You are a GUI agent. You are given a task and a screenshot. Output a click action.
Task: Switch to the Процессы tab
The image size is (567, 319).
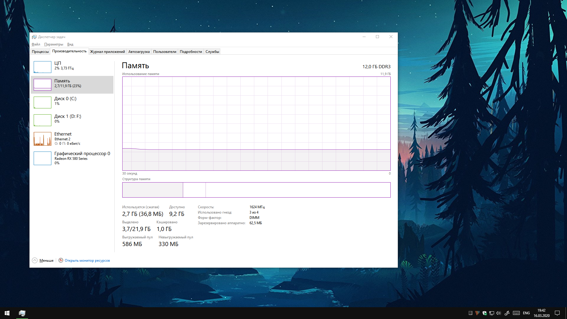pos(40,52)
